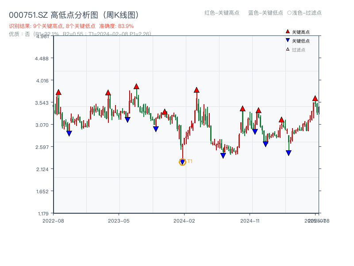Click the blue low triangle of October 2023

click(156, 129)
